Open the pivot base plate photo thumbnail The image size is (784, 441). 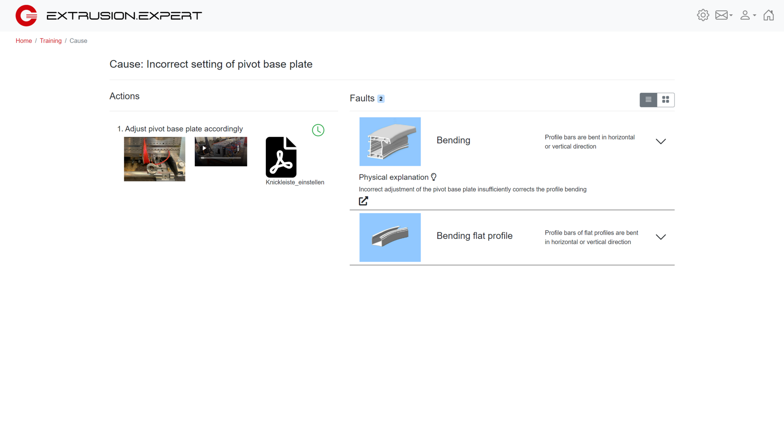coord(154,159)
